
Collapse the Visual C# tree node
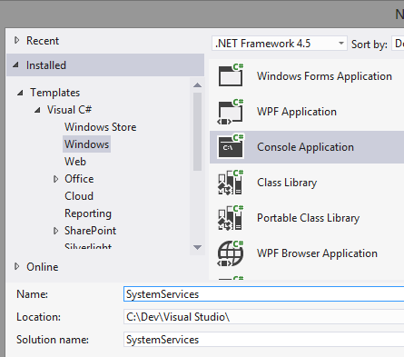point(37,110)
